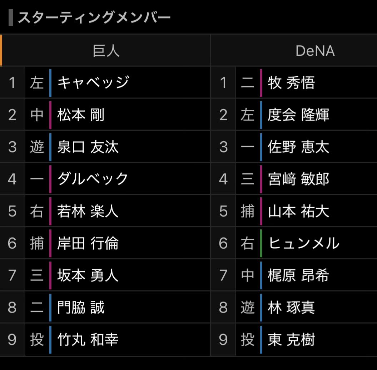This screenshot has height=370, width=377.
Task: Select the 巨人 team column header
Action: click(106, 51)
